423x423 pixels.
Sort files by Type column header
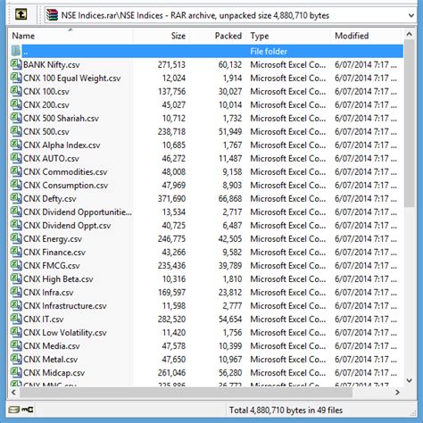pyautogui.click(x=288, y=36)
